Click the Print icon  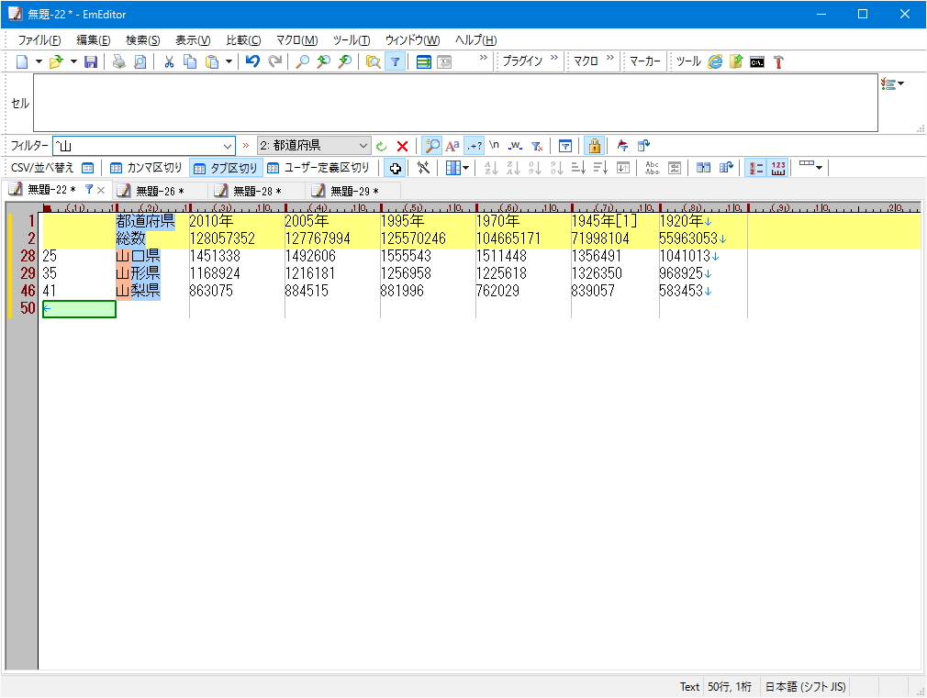tap(118, 61)
